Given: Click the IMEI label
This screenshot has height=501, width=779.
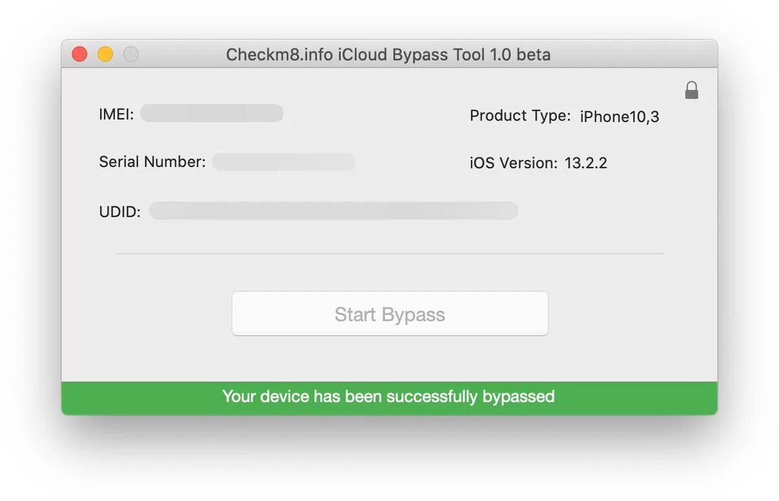Looking at the screenshot, I should 117,114.
